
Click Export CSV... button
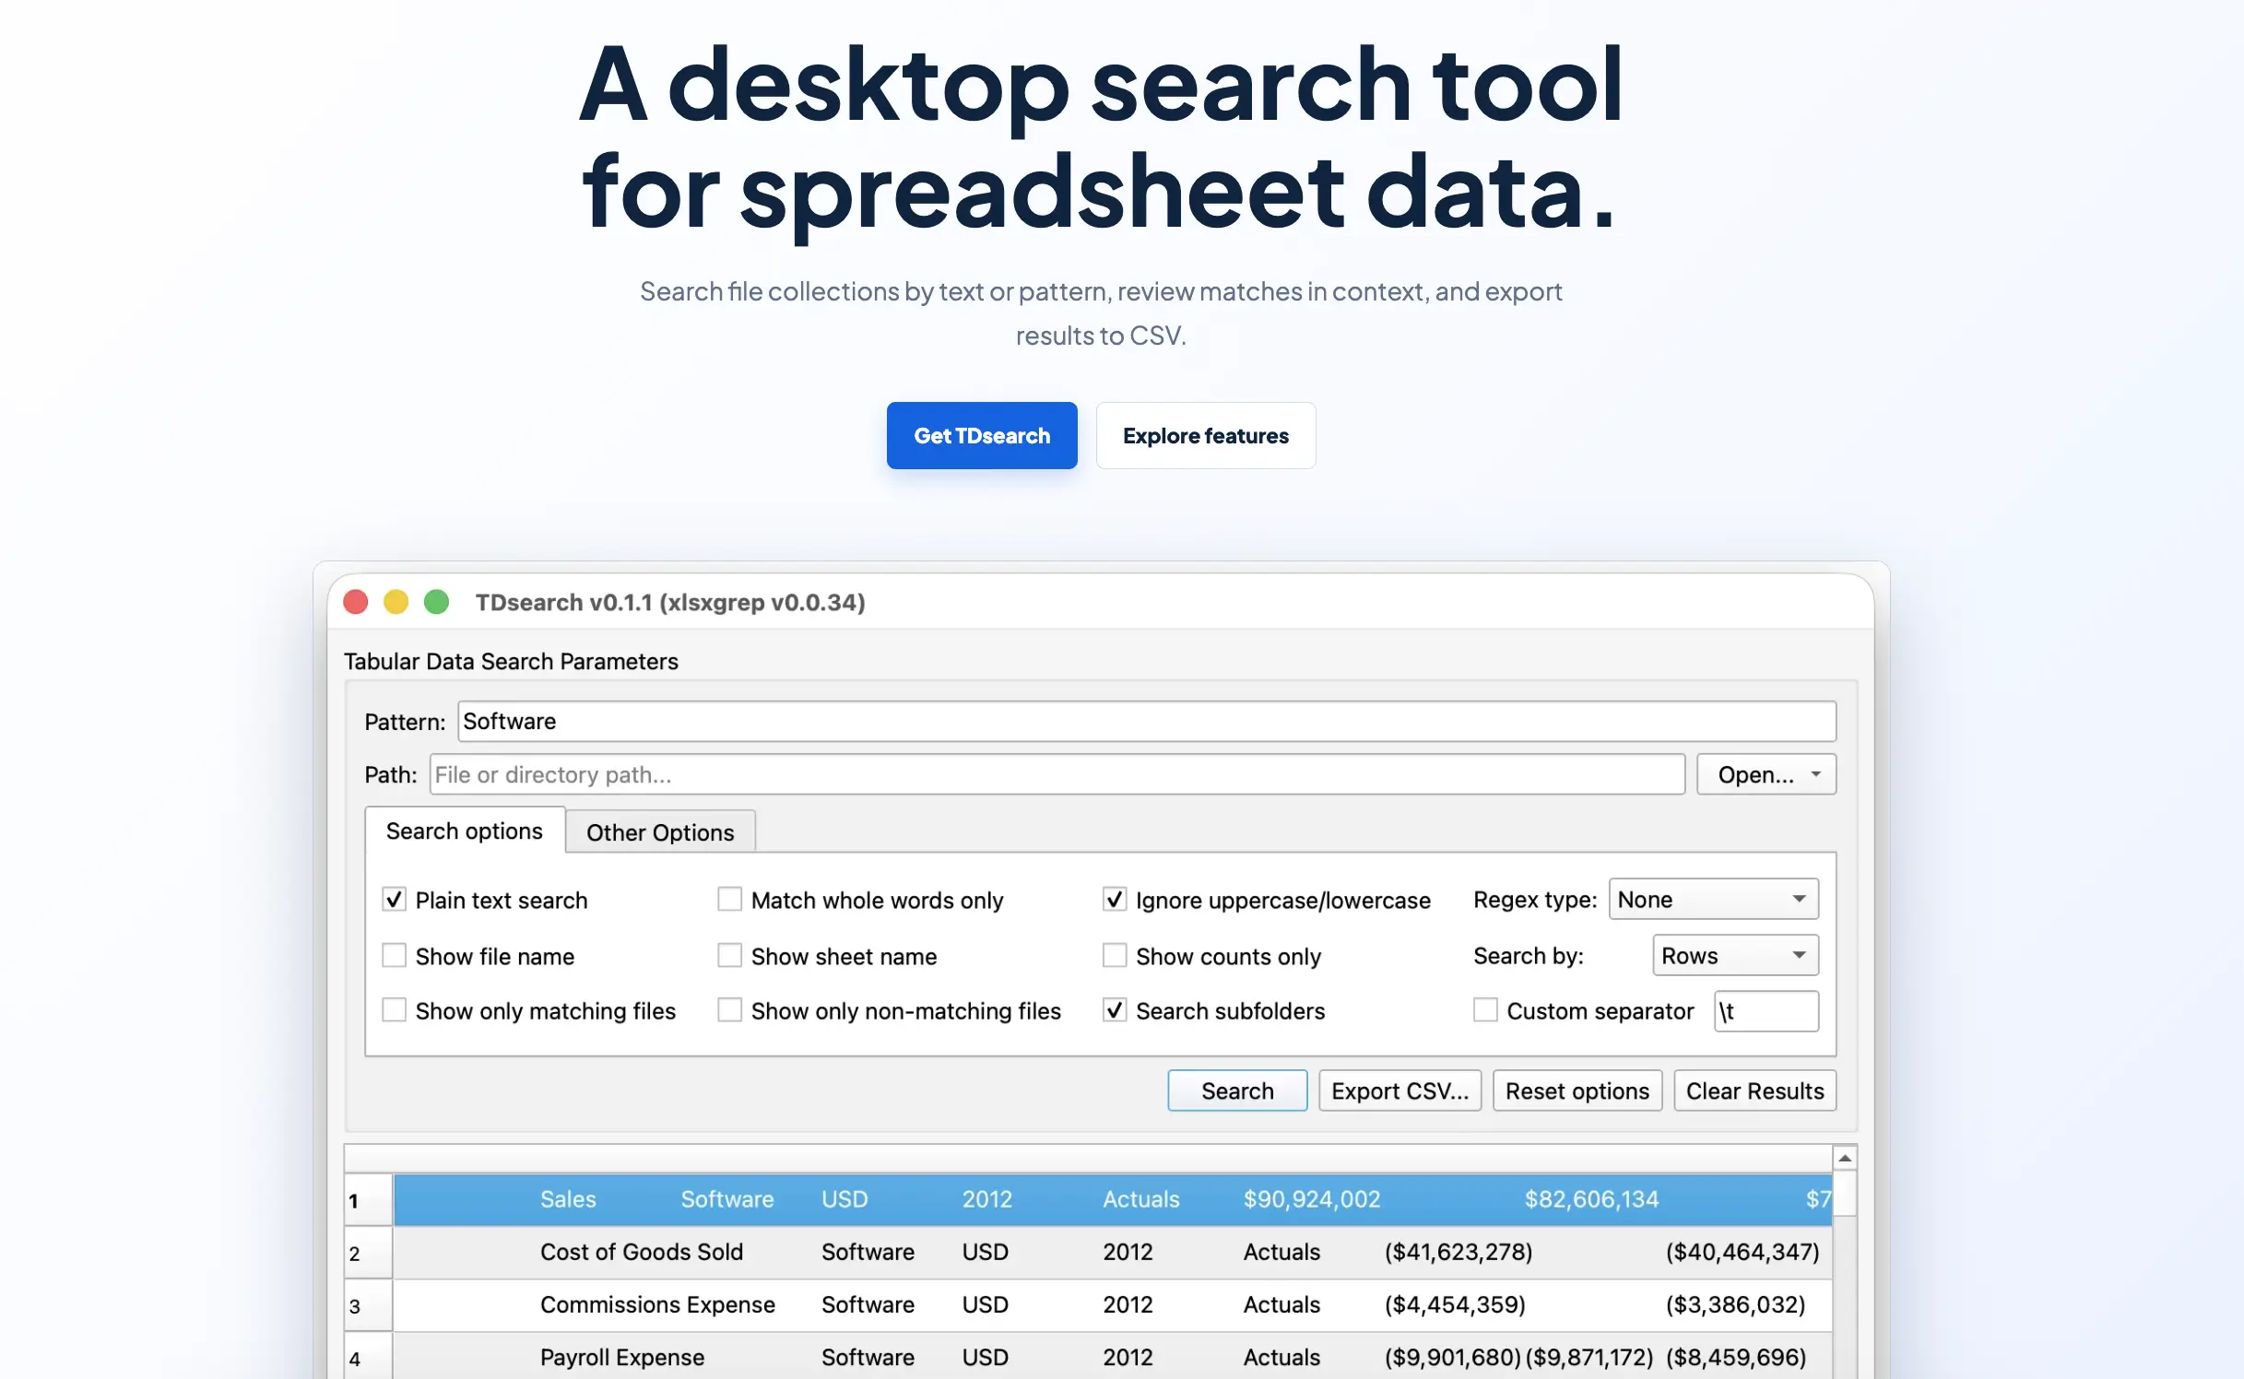(1400, 1090)
